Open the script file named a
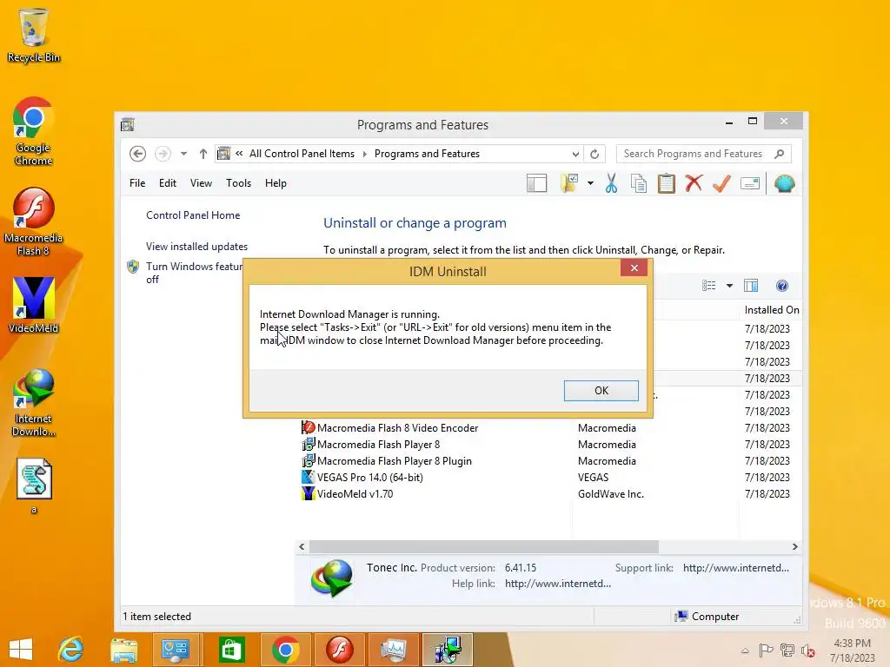Screen dimensions: 890x667 (x=34, y=486)
